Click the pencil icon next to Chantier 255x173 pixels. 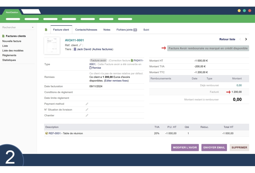coord(87,115)
